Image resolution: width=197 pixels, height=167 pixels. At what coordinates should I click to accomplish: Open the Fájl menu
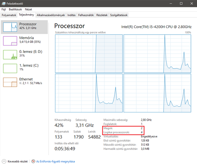tap(4, 9)
